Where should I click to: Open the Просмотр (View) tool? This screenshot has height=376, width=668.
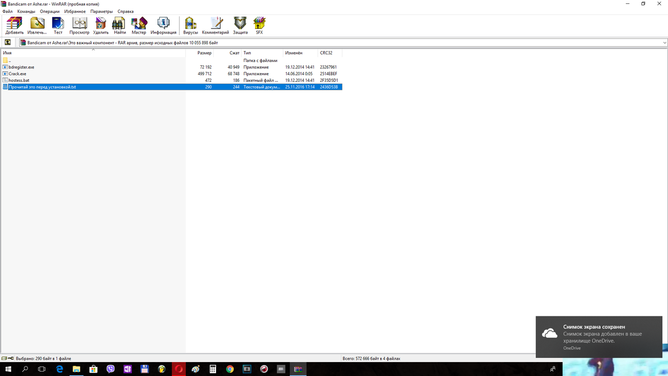click(x=80, y=23)
